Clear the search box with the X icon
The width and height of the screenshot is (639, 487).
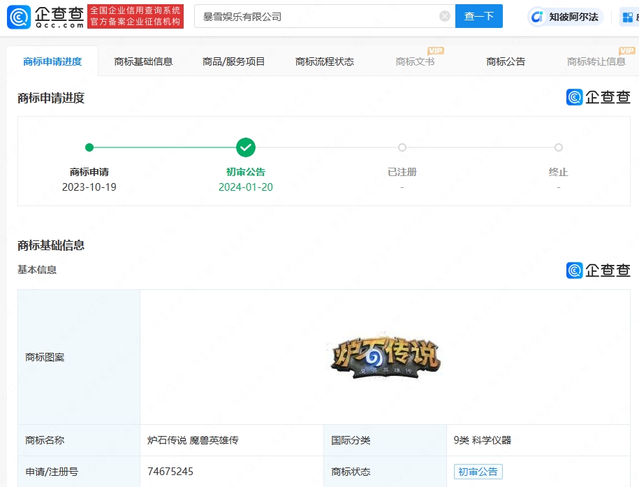tap(445, 16)
